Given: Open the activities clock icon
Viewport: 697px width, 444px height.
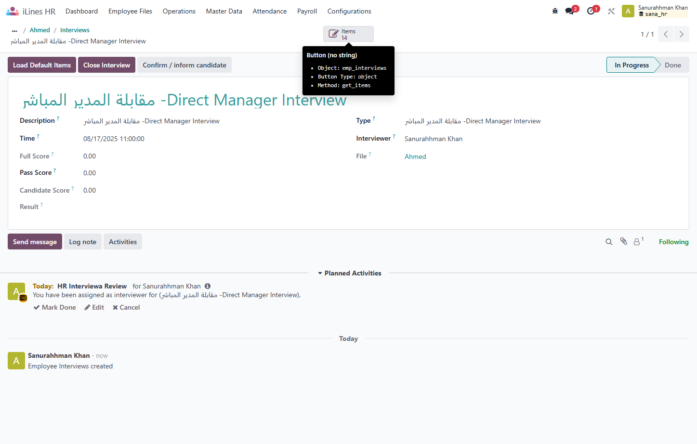Looking at the screenshot, I should point(592,11).
